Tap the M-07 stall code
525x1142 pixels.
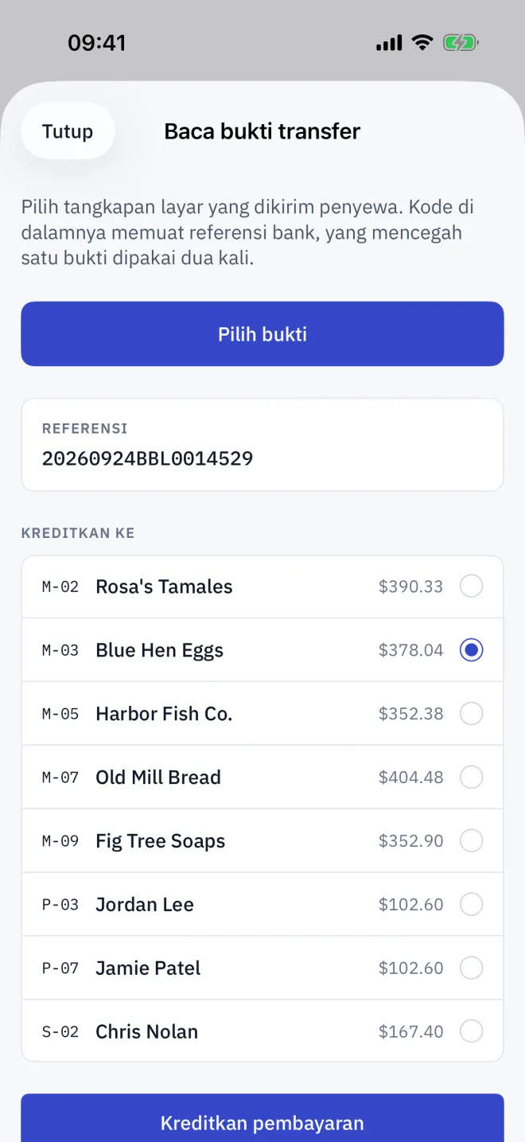coord(60,778)
